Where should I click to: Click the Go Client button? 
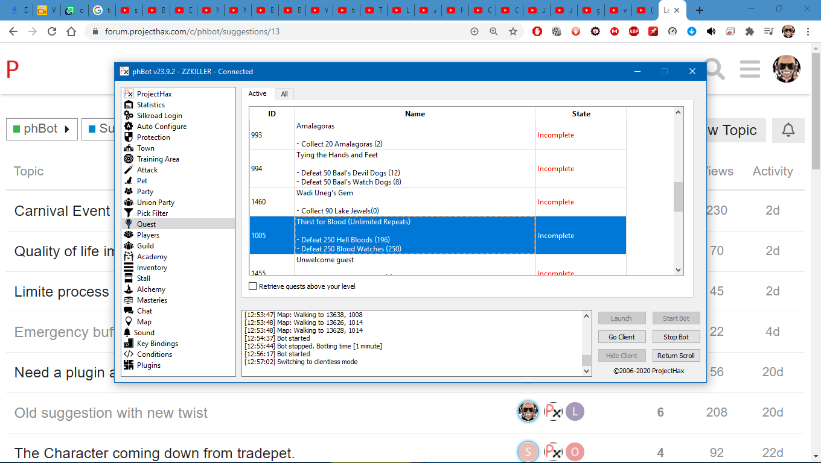pos(622,337)
